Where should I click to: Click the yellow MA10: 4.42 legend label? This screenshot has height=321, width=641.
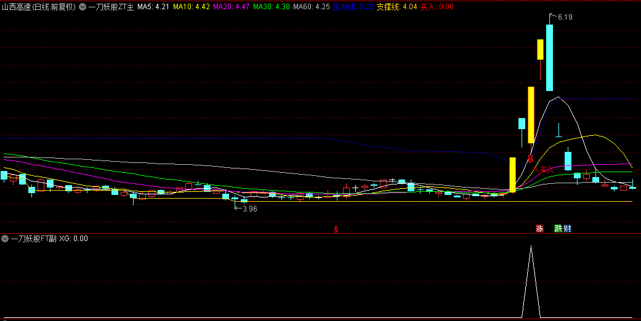tap(191, 7)
